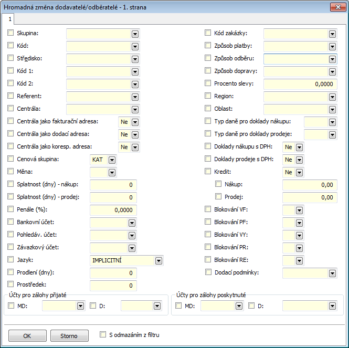Open the Způsob platby dropdown

click(332, 46)
